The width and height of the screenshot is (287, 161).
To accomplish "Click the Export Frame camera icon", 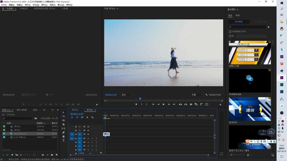I will point(191,104).
